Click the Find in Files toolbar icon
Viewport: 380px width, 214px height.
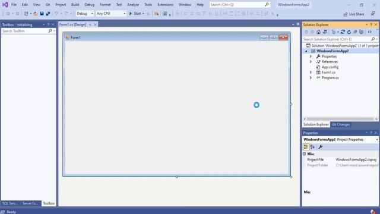click(x=156, y=14)
